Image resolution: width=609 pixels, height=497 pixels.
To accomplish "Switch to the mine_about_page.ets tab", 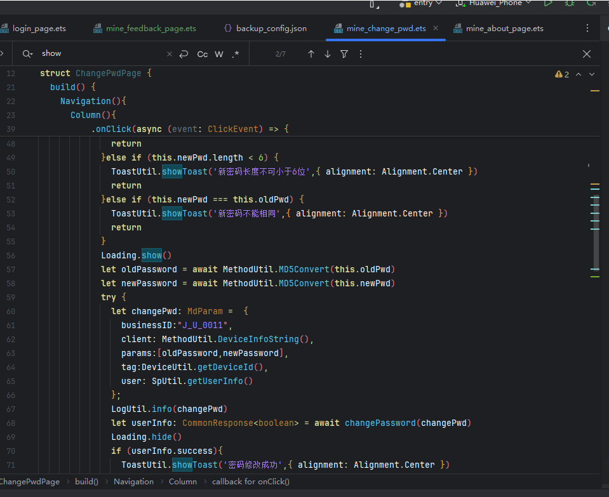I will 499,29.
